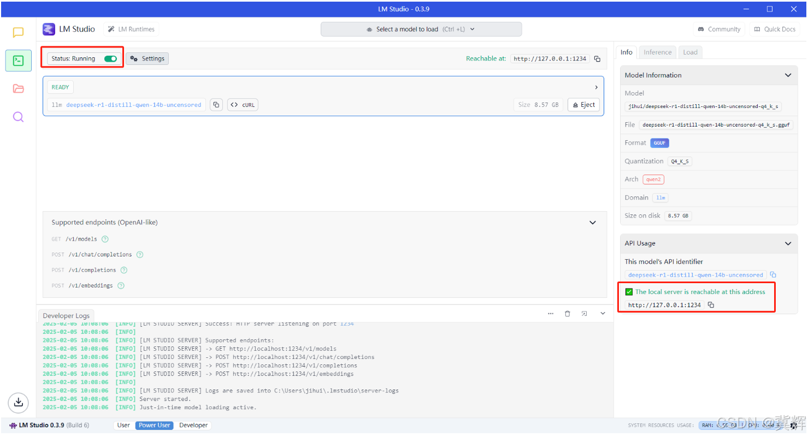
Task: Switch to the Inference tab
Action: pyautogui.click(x=657, y=52)
